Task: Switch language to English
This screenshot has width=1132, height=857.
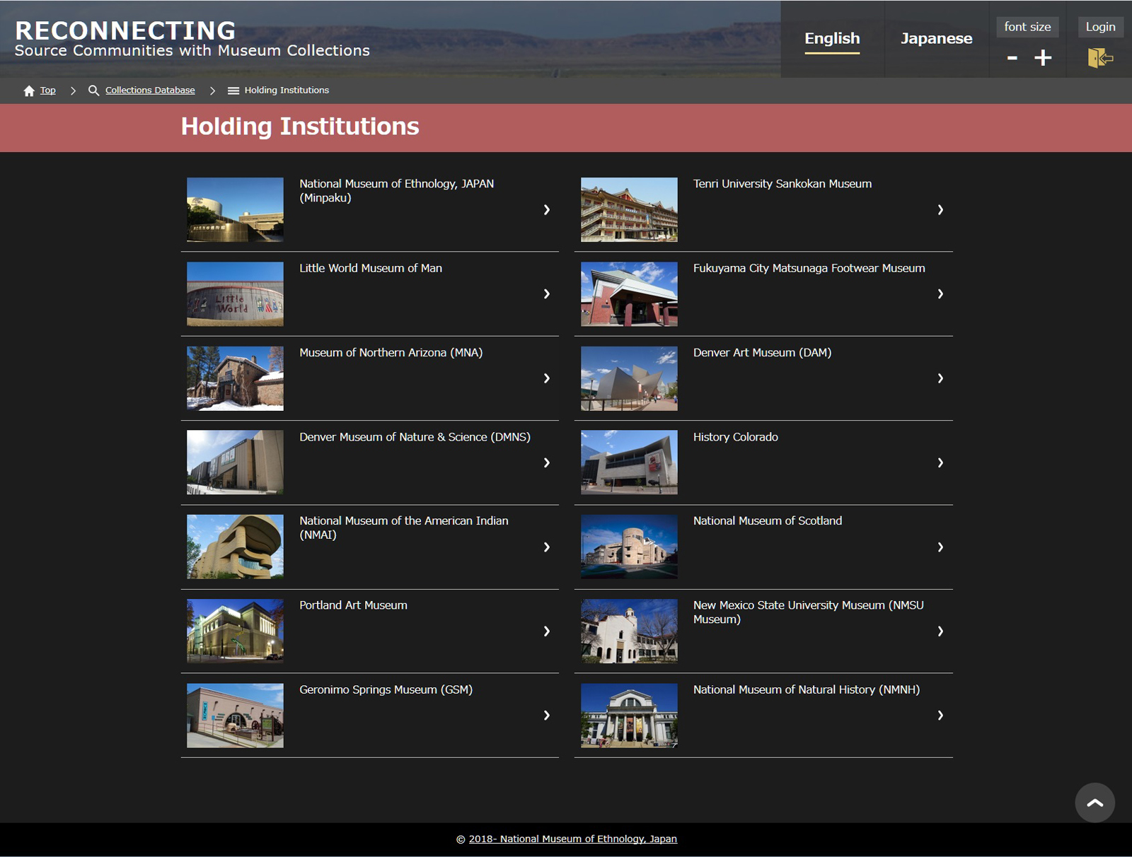Action: point(832,38)
